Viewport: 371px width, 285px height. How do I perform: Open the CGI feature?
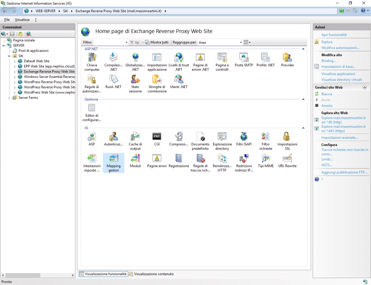tap(157, 139)
